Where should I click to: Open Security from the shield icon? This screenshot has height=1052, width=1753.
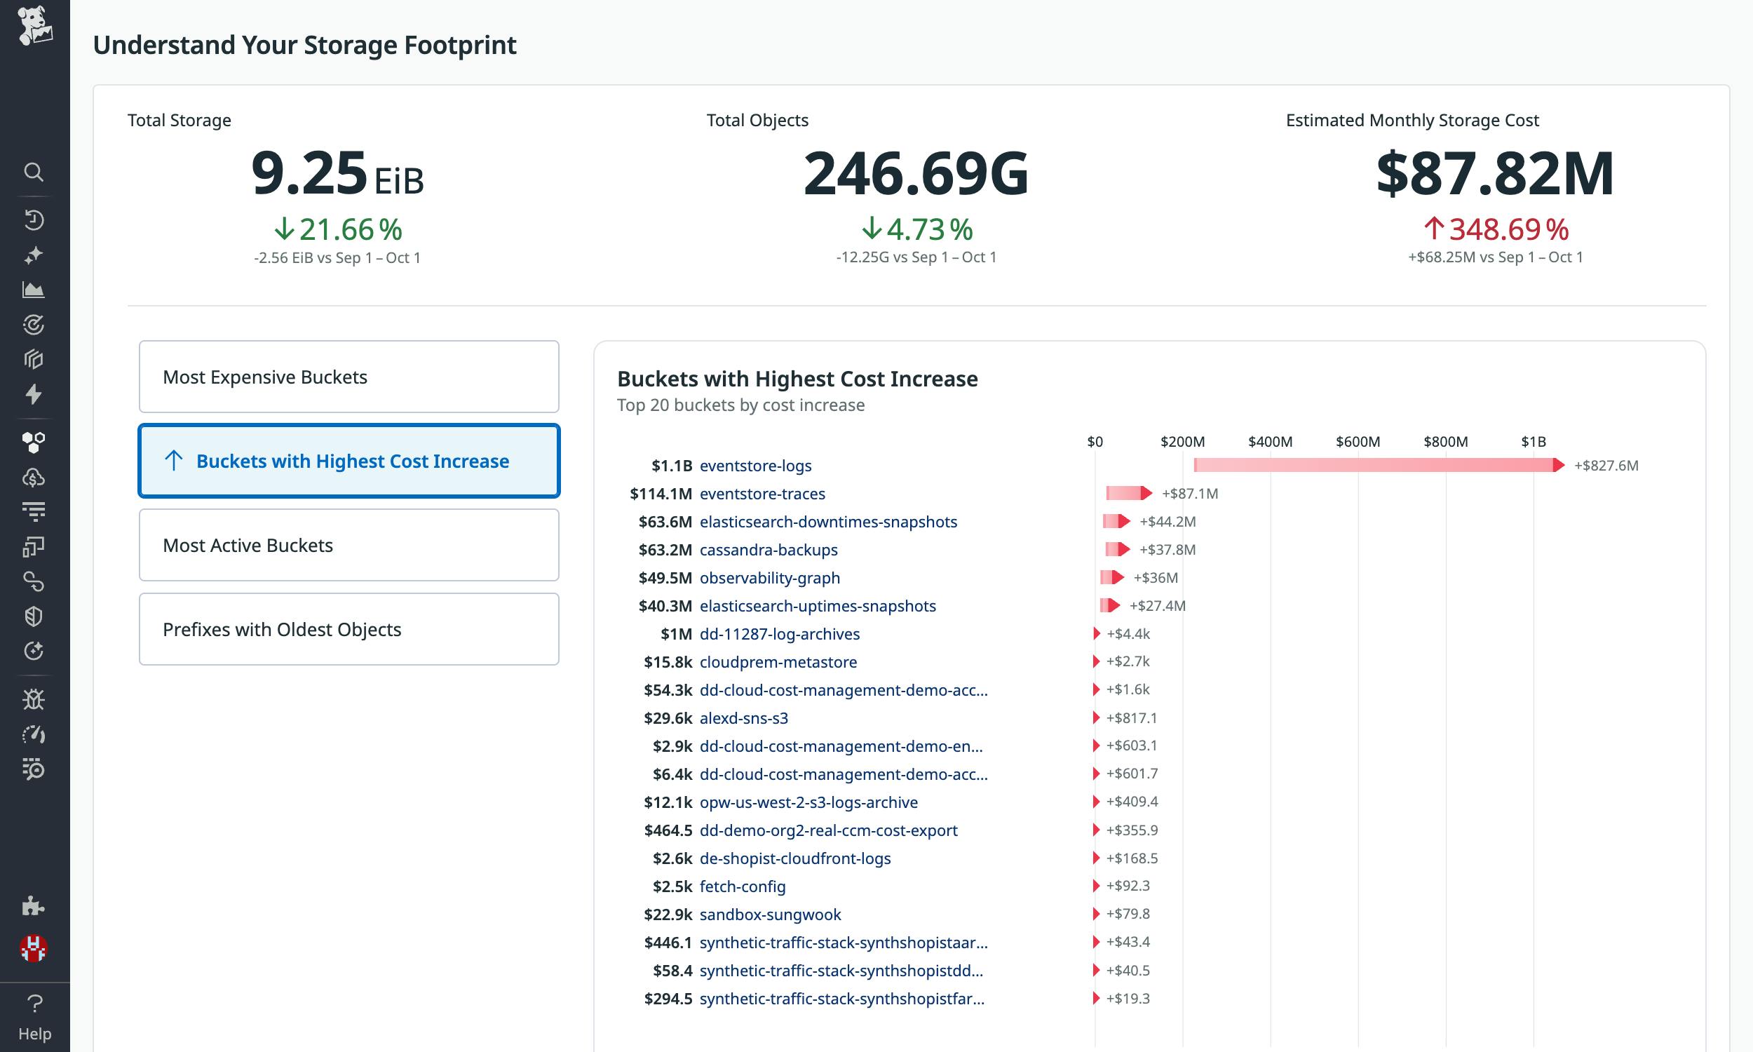(34, 616)
